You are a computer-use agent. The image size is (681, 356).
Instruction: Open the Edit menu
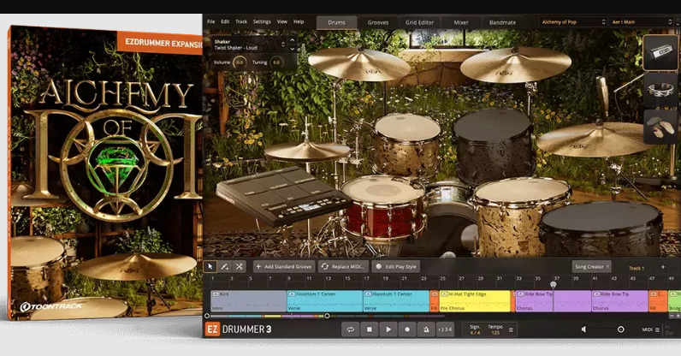(225, 21)
